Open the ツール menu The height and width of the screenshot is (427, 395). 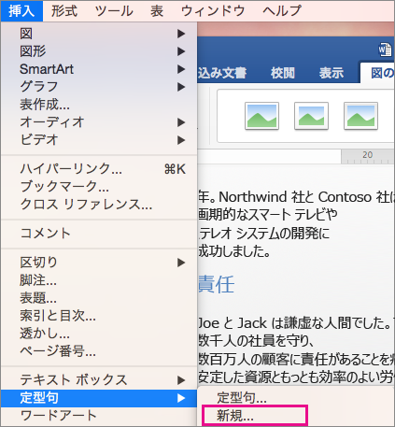[x=114, y=11]
